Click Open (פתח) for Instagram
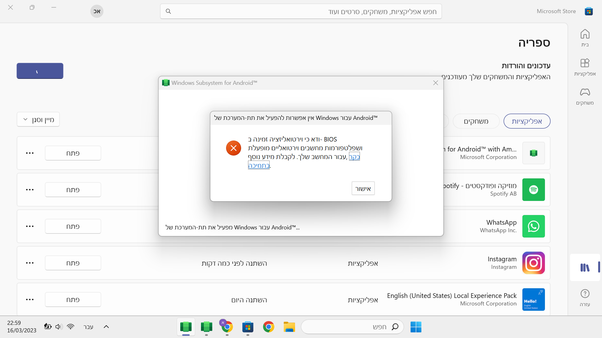Image resolution: width=602 pixels, height=338 pixels. (x=73, y=263)
